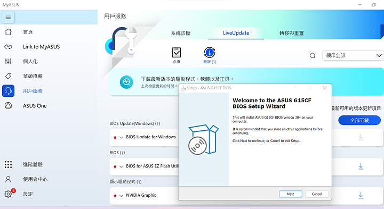Open the 進階體驗 grid icon

point(8,164)
